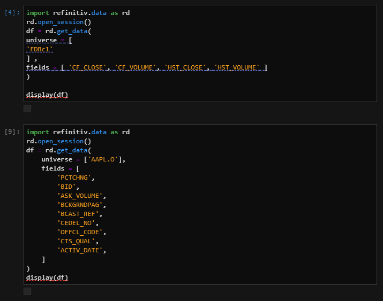Screen dimensions: 383x301
Task: Click 'universe = [' line in first cell
Action: point(49,40)
